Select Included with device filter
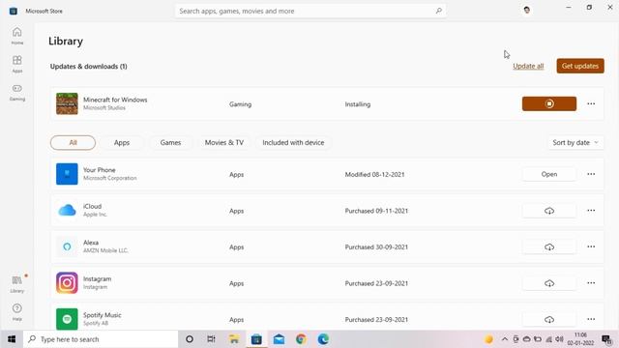Viewport: 619px width, 348px height. tap(293, 142)
